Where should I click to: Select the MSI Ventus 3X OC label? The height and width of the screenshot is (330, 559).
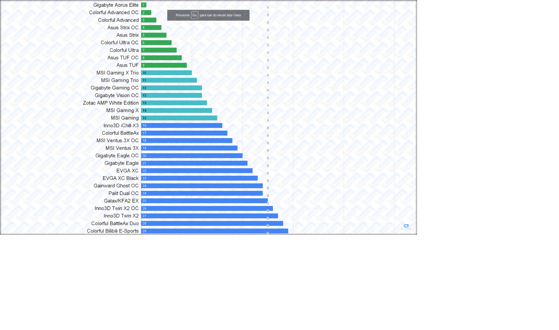tap(118, 141)
